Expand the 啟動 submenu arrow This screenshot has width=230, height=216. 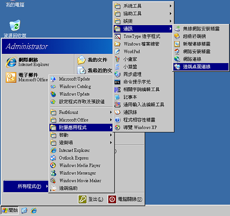pyautogui.click(x=111, y=135)
